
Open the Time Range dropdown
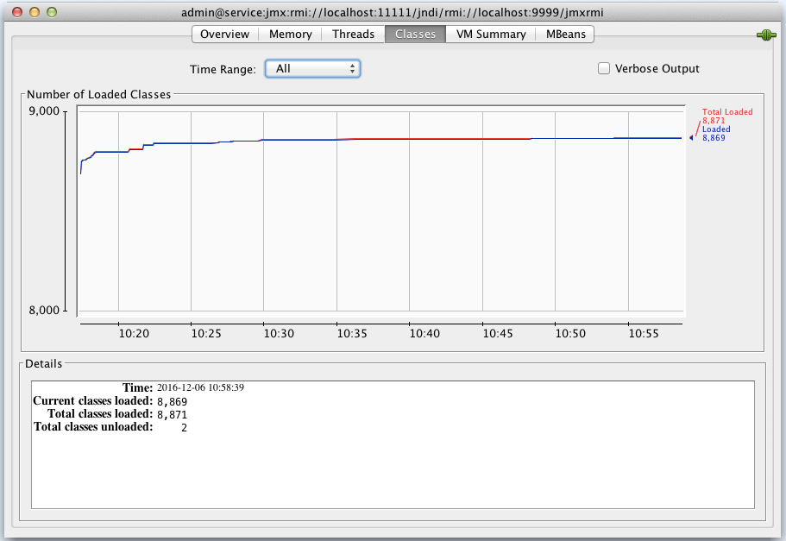click(312, 69)
